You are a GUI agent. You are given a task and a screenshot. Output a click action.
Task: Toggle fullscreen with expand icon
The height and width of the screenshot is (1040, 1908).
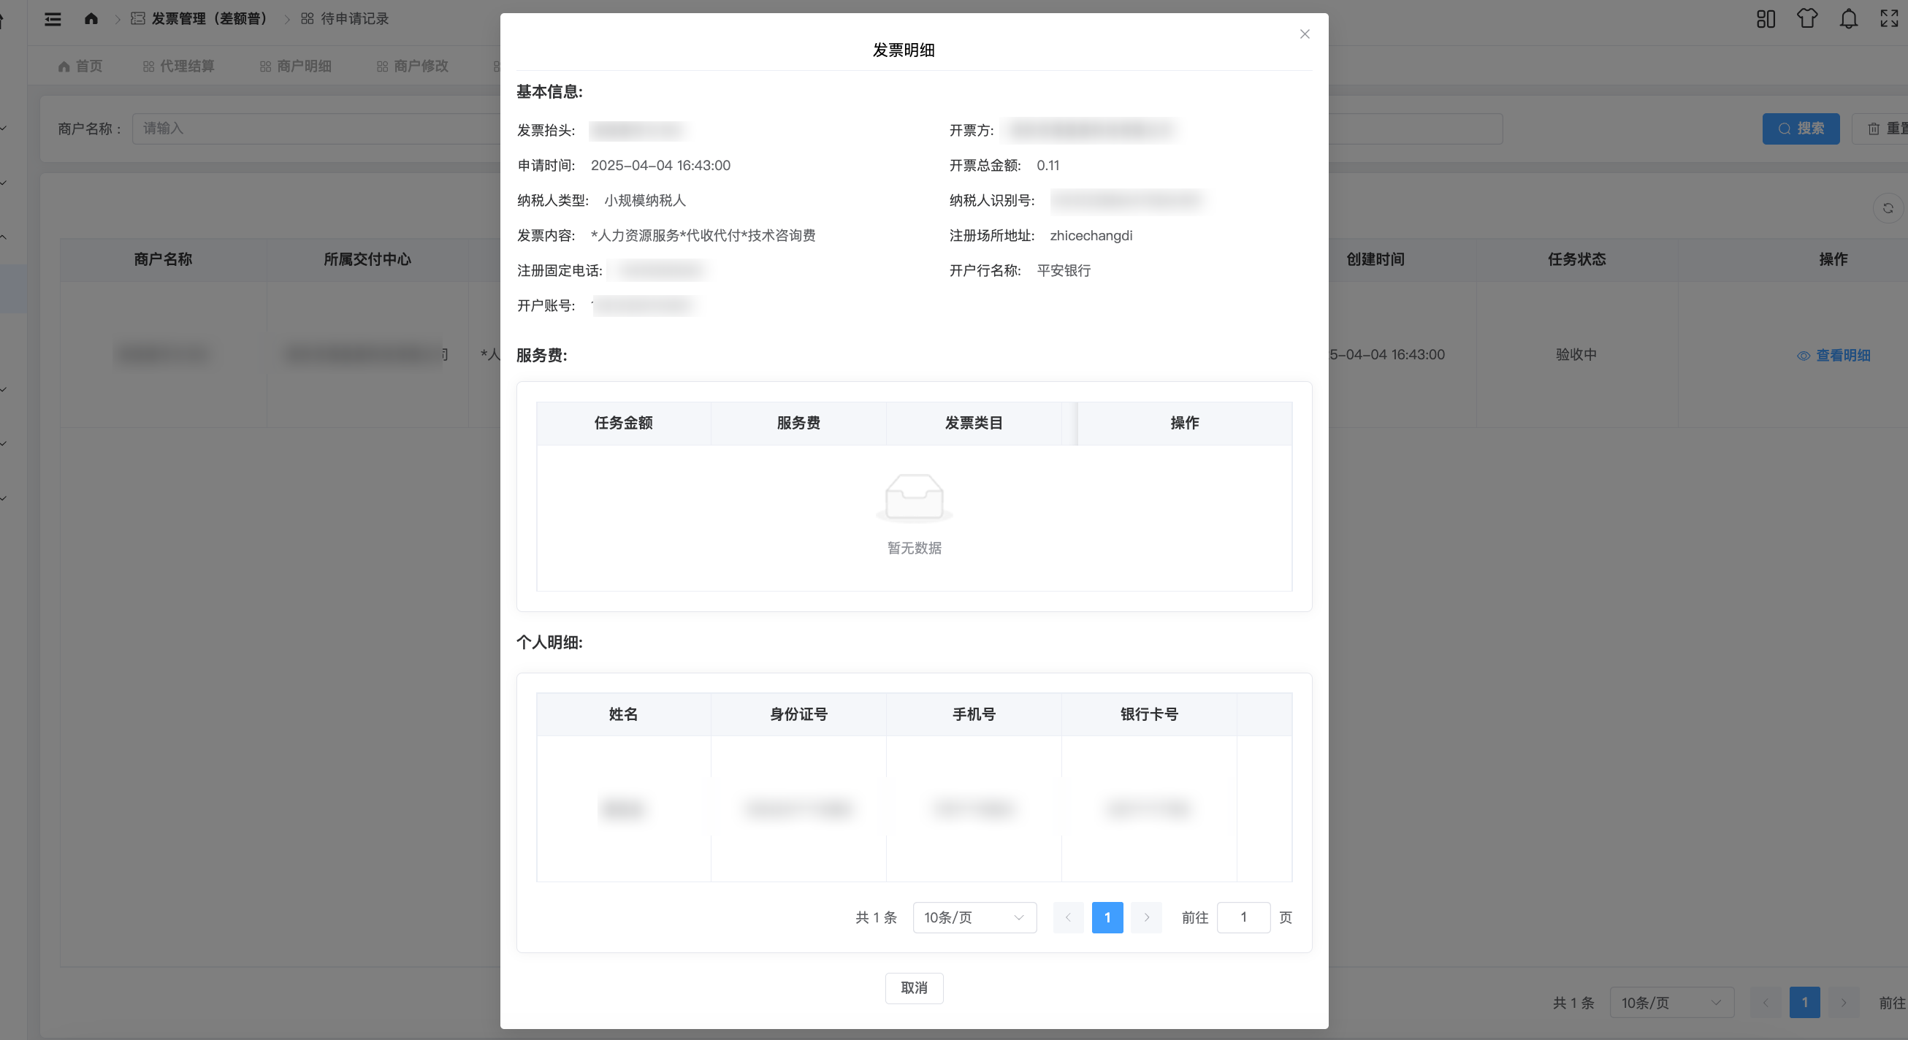pyautogui.click(x=1889, y=18)
